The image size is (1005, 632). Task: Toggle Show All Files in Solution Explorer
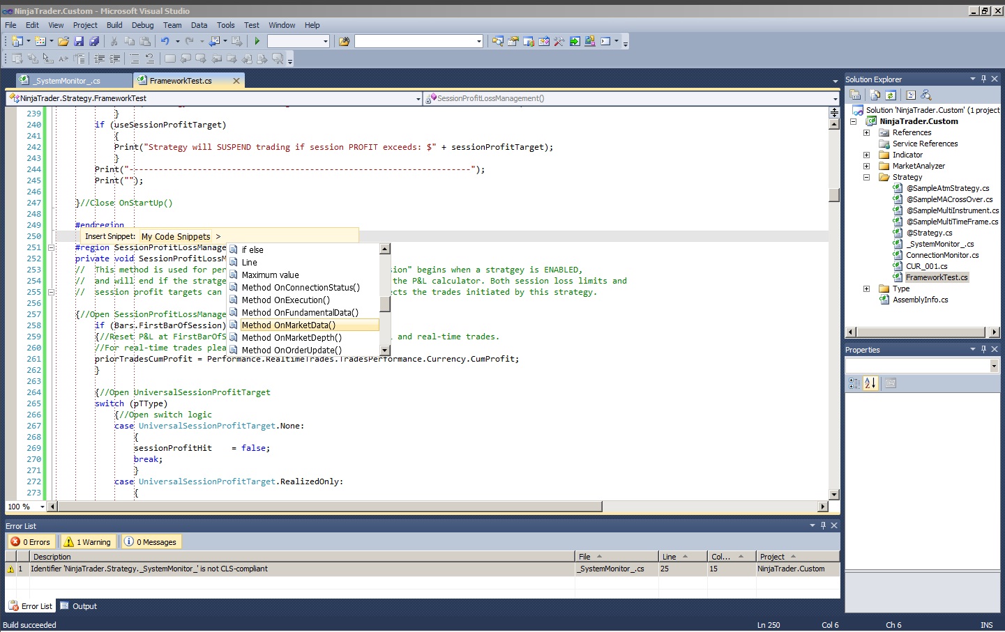pos(875,95)
